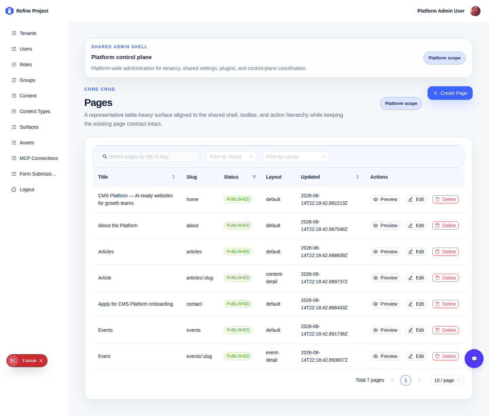The image size is (489, 416).
Task: Click Platform scope badge beside Pages heading
Action: 401,104
